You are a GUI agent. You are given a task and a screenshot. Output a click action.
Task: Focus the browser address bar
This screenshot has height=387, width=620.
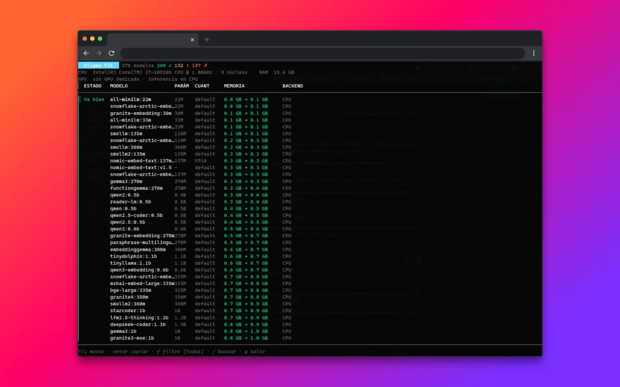(322, 53)
